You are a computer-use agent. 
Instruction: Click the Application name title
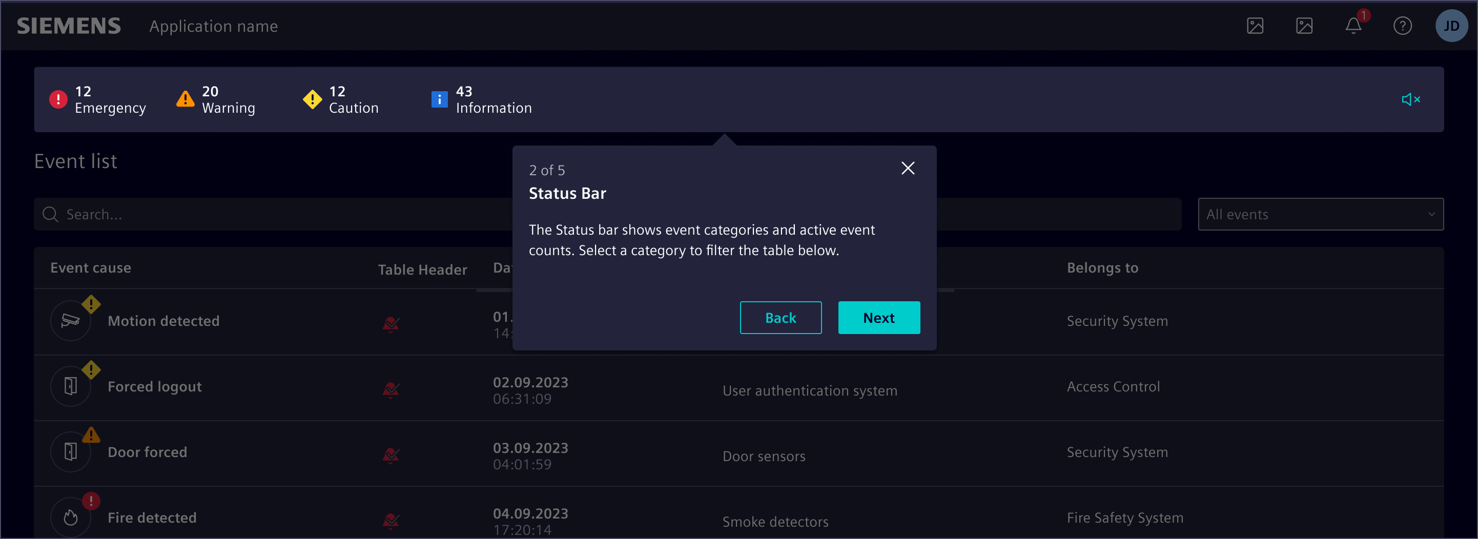(213, 26)
